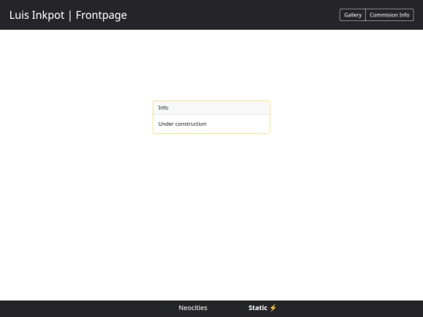Select the Info card header
This screenshot has width=423, height=317.
pyautogui.click(x=211, y=107)
